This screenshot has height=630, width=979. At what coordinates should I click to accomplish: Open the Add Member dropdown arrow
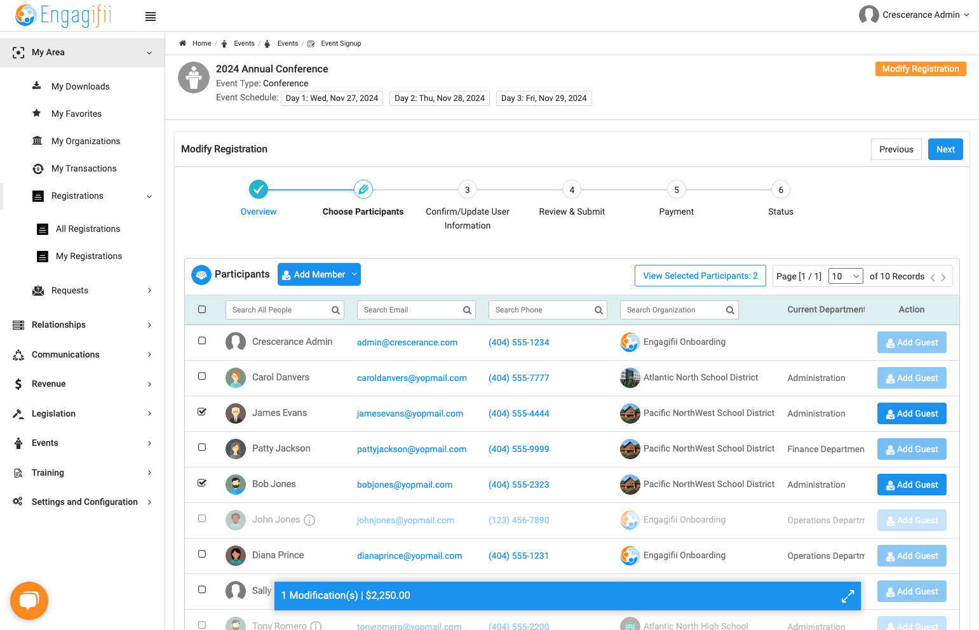point(354,274)
